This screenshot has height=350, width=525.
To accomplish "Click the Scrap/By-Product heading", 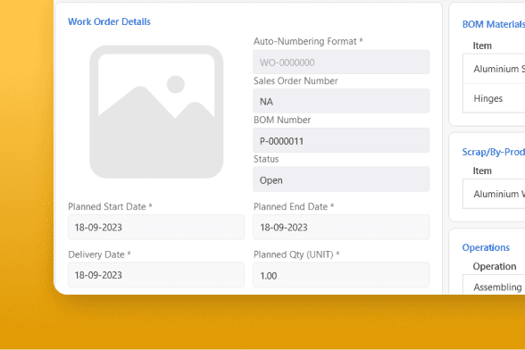I will [x=494, y=152].
